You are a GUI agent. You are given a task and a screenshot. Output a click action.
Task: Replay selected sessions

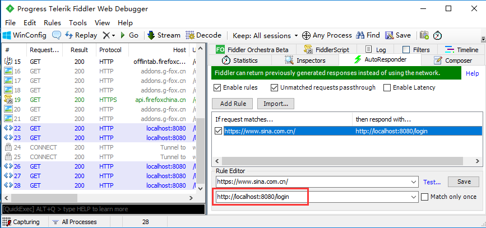click(81, 35)
